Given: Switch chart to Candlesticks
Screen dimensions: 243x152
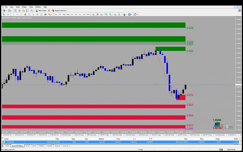Looking at the screenshot, I should click(x=98, y=14).
